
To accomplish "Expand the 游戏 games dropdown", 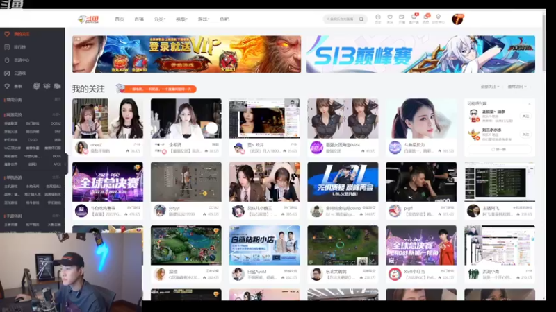I will pos(204,19).
